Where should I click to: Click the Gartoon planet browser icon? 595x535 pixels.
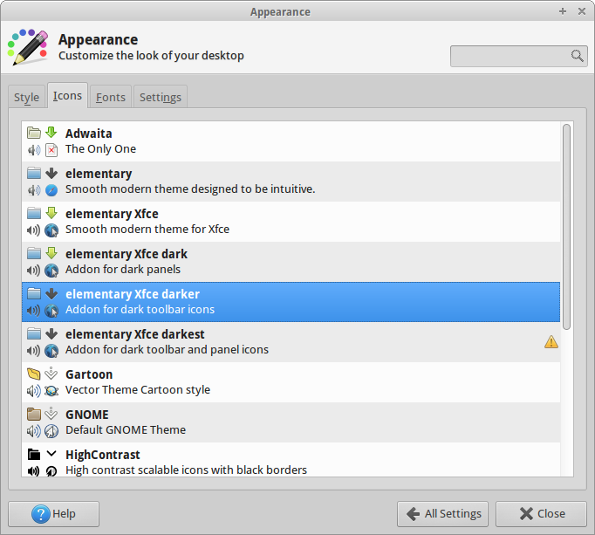pyautogui.click(x=51, y=391)
